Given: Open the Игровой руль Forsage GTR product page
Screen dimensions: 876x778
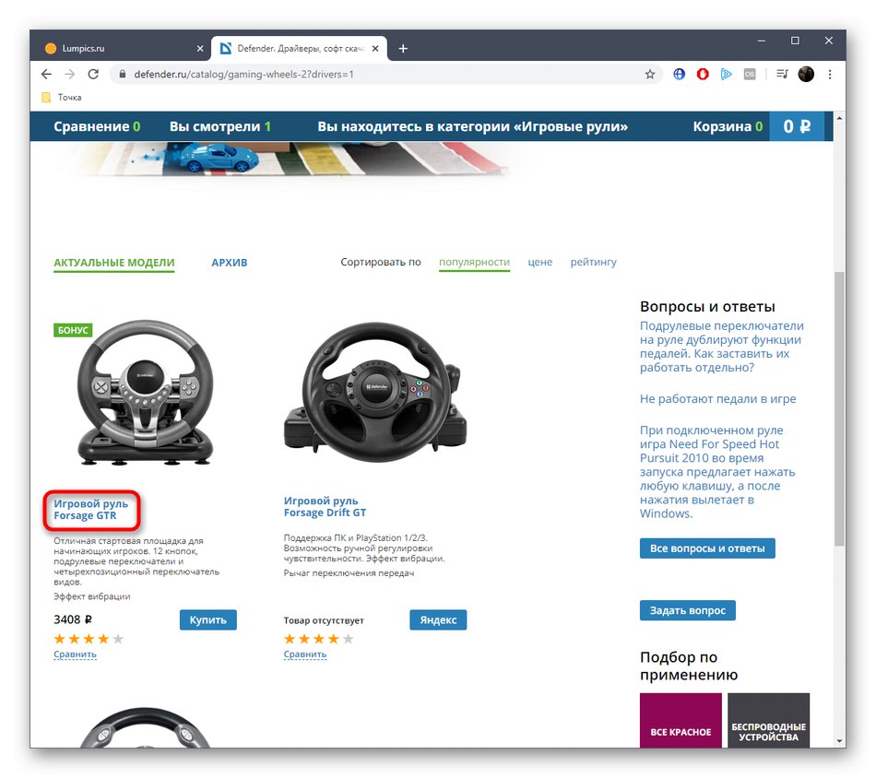Looking at the screenshot, I should (90, 511).
